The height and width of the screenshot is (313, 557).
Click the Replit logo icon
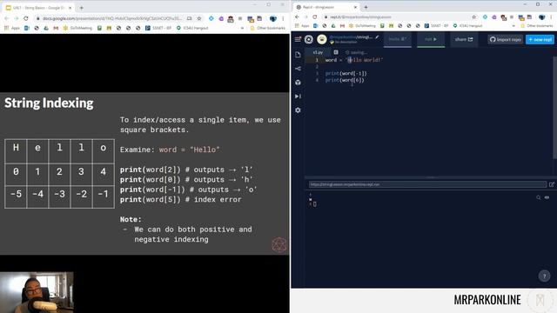[x=309, y=39]
